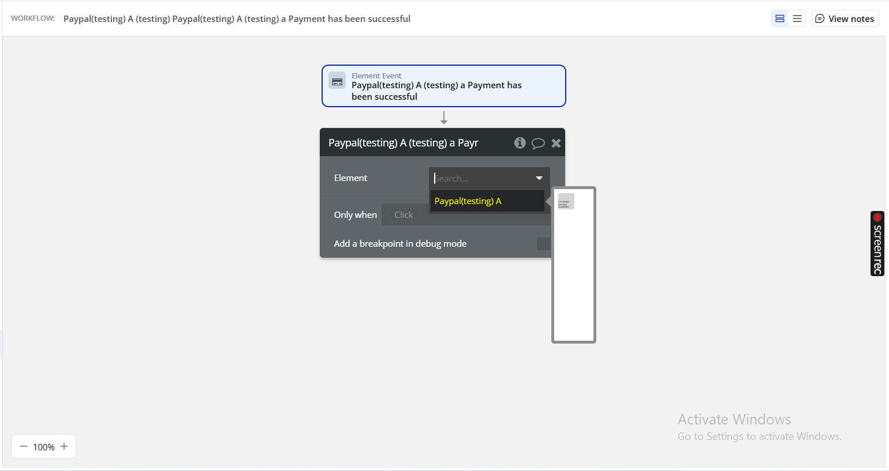Open View notes panel

845,18
